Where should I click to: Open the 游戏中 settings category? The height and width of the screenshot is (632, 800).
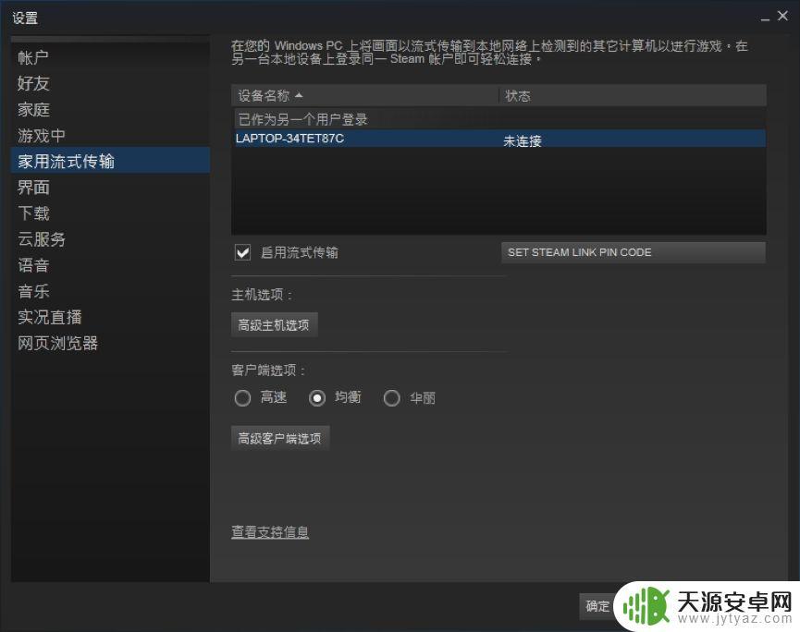pos(110,135)
